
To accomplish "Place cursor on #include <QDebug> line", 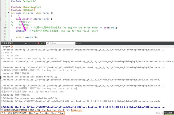I will coord(22,10).
